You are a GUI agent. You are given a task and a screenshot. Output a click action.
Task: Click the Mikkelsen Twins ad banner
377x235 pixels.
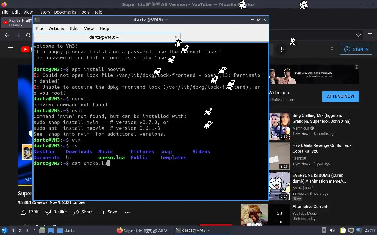click(314, 75)
